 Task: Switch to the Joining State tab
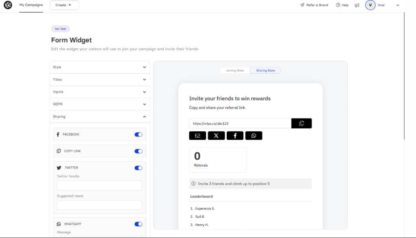point(235,71)
